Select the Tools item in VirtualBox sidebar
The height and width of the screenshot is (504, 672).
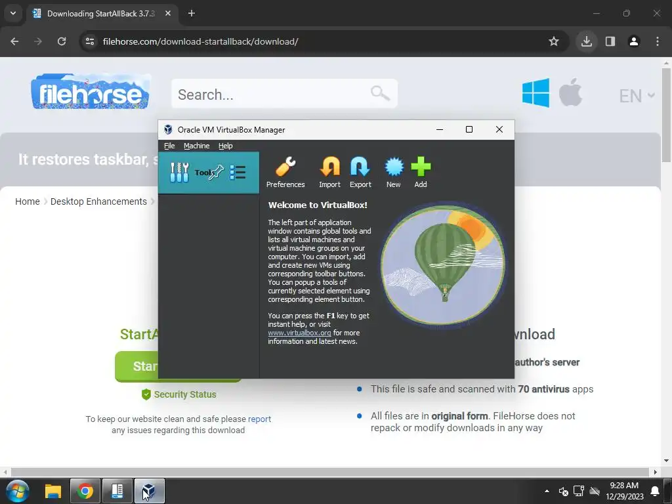pos(208,173)
